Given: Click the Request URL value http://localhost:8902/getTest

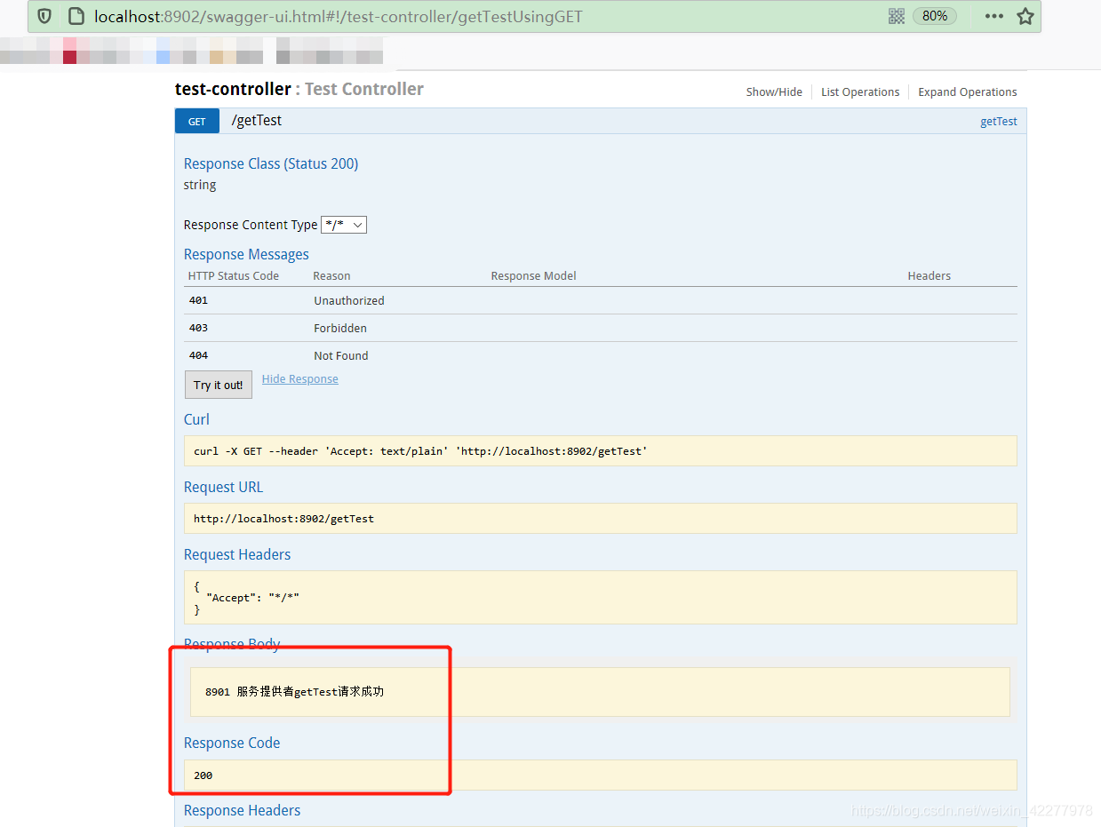Looking at the screenshot, I should (x=283, y=519).
